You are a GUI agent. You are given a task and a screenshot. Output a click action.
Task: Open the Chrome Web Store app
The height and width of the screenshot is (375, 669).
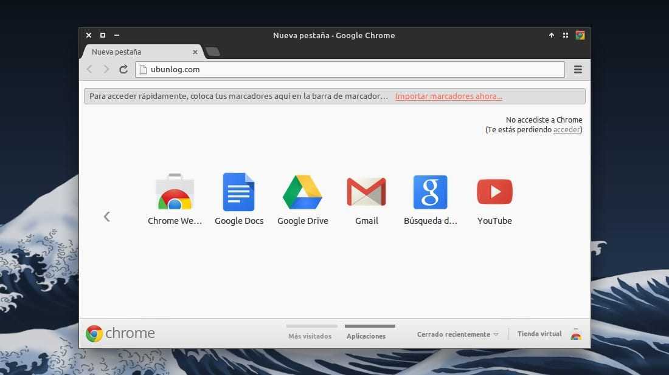click(175, 192)
